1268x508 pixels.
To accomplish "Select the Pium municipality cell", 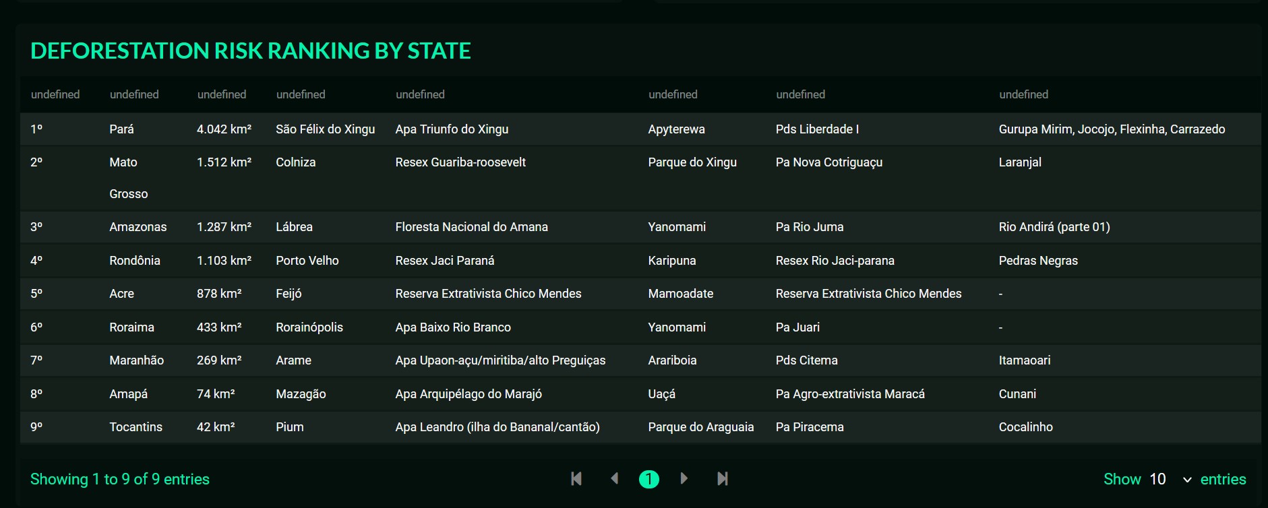I will tap(289, 427).
